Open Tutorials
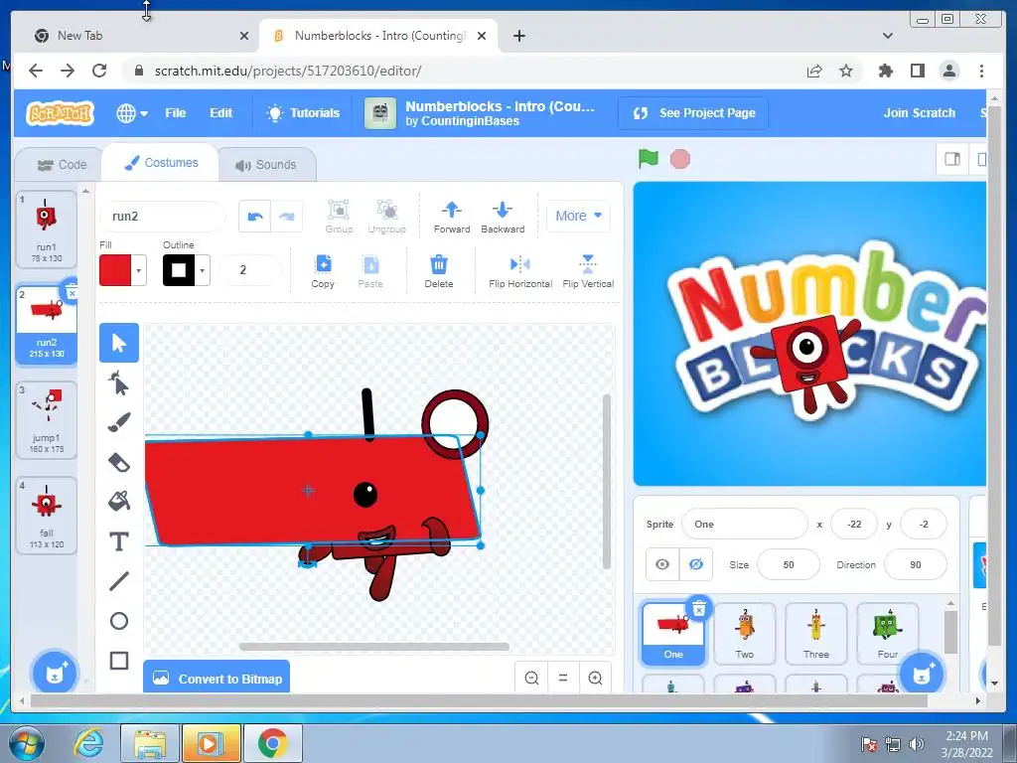Screen dimensions: 1017x763 303,113
